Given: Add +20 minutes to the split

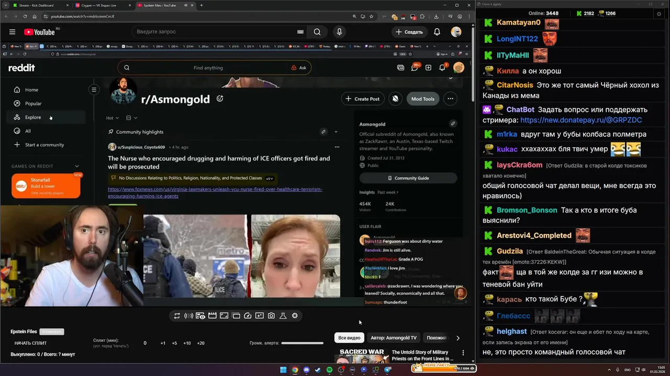Looking at the screenshot, I should (200, 343).
